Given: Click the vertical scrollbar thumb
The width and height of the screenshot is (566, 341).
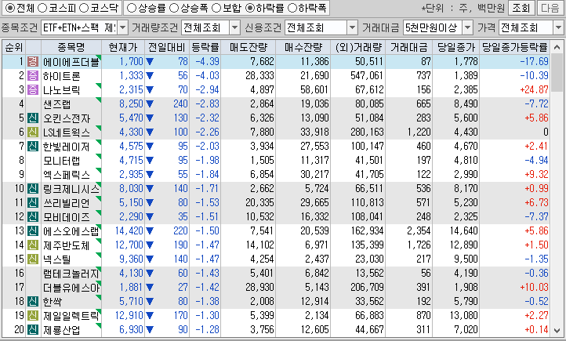Looking at the screenshot, I should click(x=557, y=73).
